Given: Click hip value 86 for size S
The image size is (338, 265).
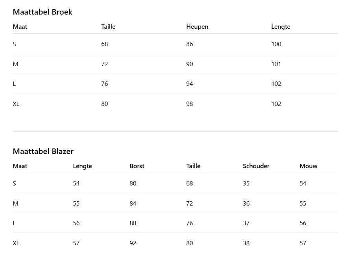Looking at the screenshot, I should (x=190, y=44).
